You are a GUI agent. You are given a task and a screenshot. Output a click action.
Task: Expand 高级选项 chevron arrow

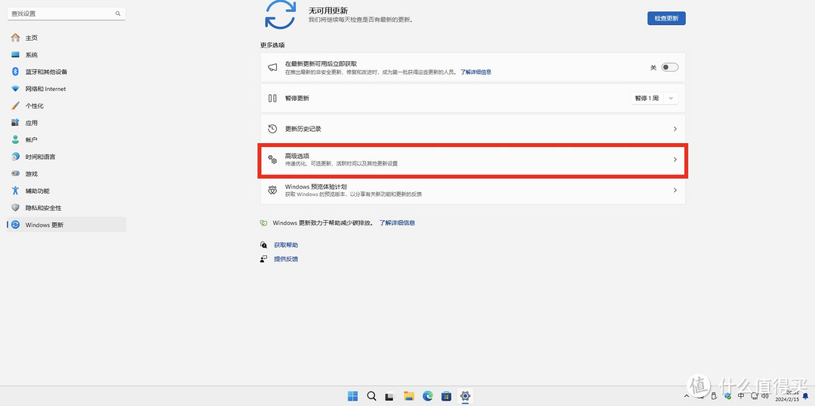(675, 159)
